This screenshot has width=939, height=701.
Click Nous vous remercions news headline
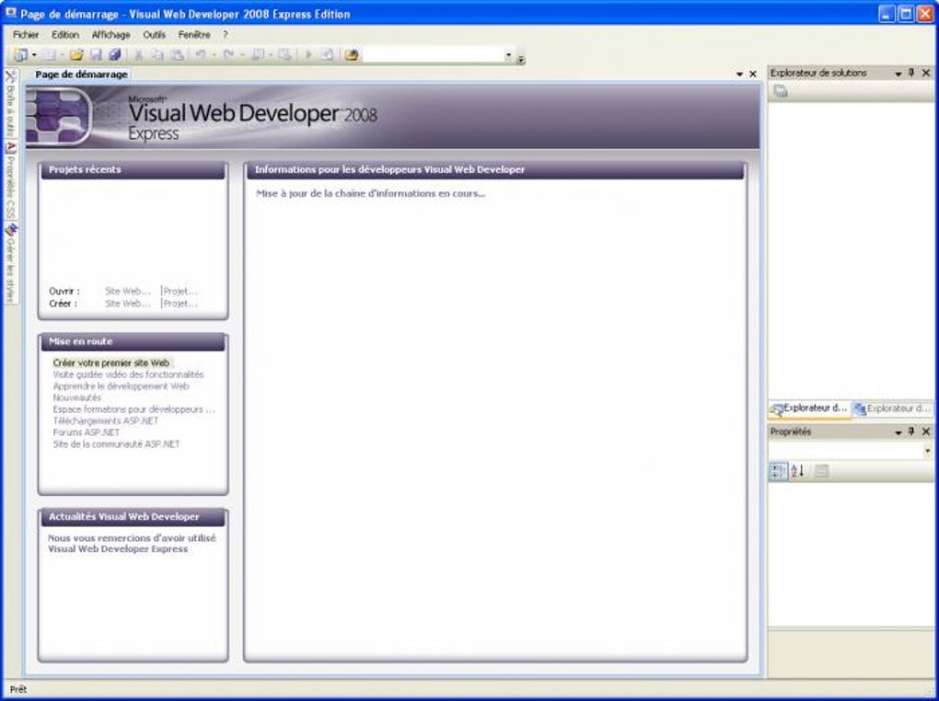(132, 544)
